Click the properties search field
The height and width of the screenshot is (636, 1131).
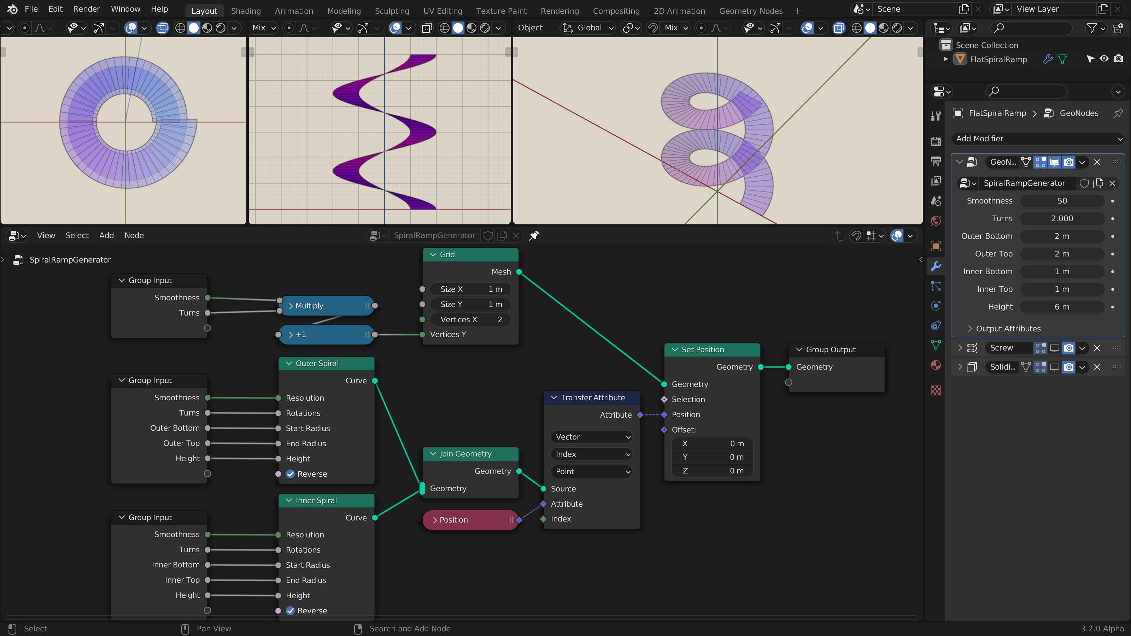click(1026, 92)
